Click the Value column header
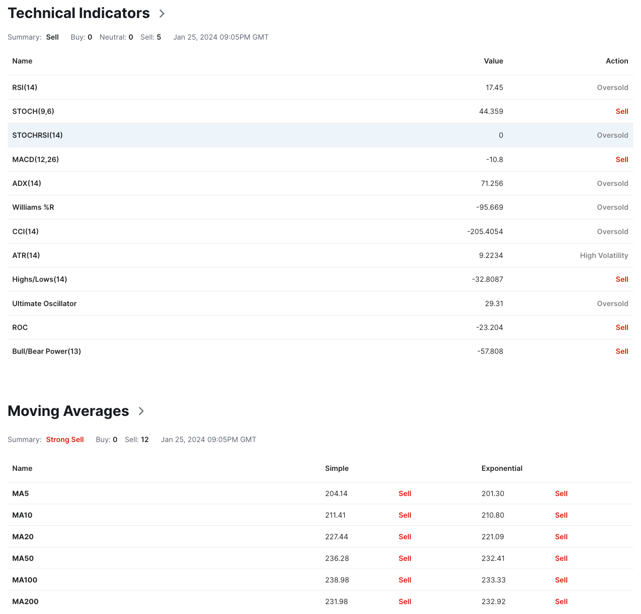The image size is (641, 614). [494, 61]
